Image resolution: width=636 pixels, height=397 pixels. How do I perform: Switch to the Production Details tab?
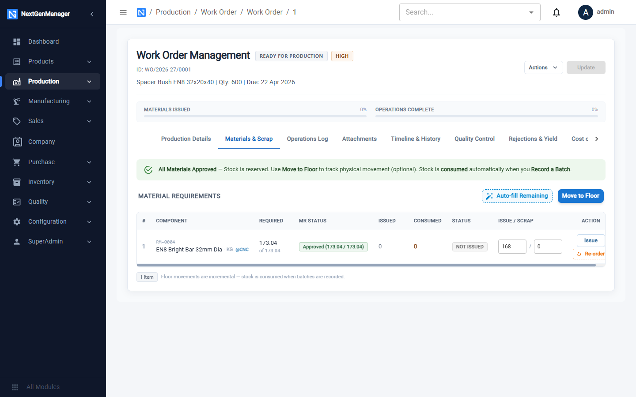pyautogui.click(x=186, y=139)
